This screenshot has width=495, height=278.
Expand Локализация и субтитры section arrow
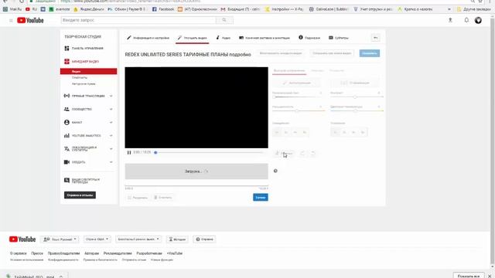(x=111, y=149)
